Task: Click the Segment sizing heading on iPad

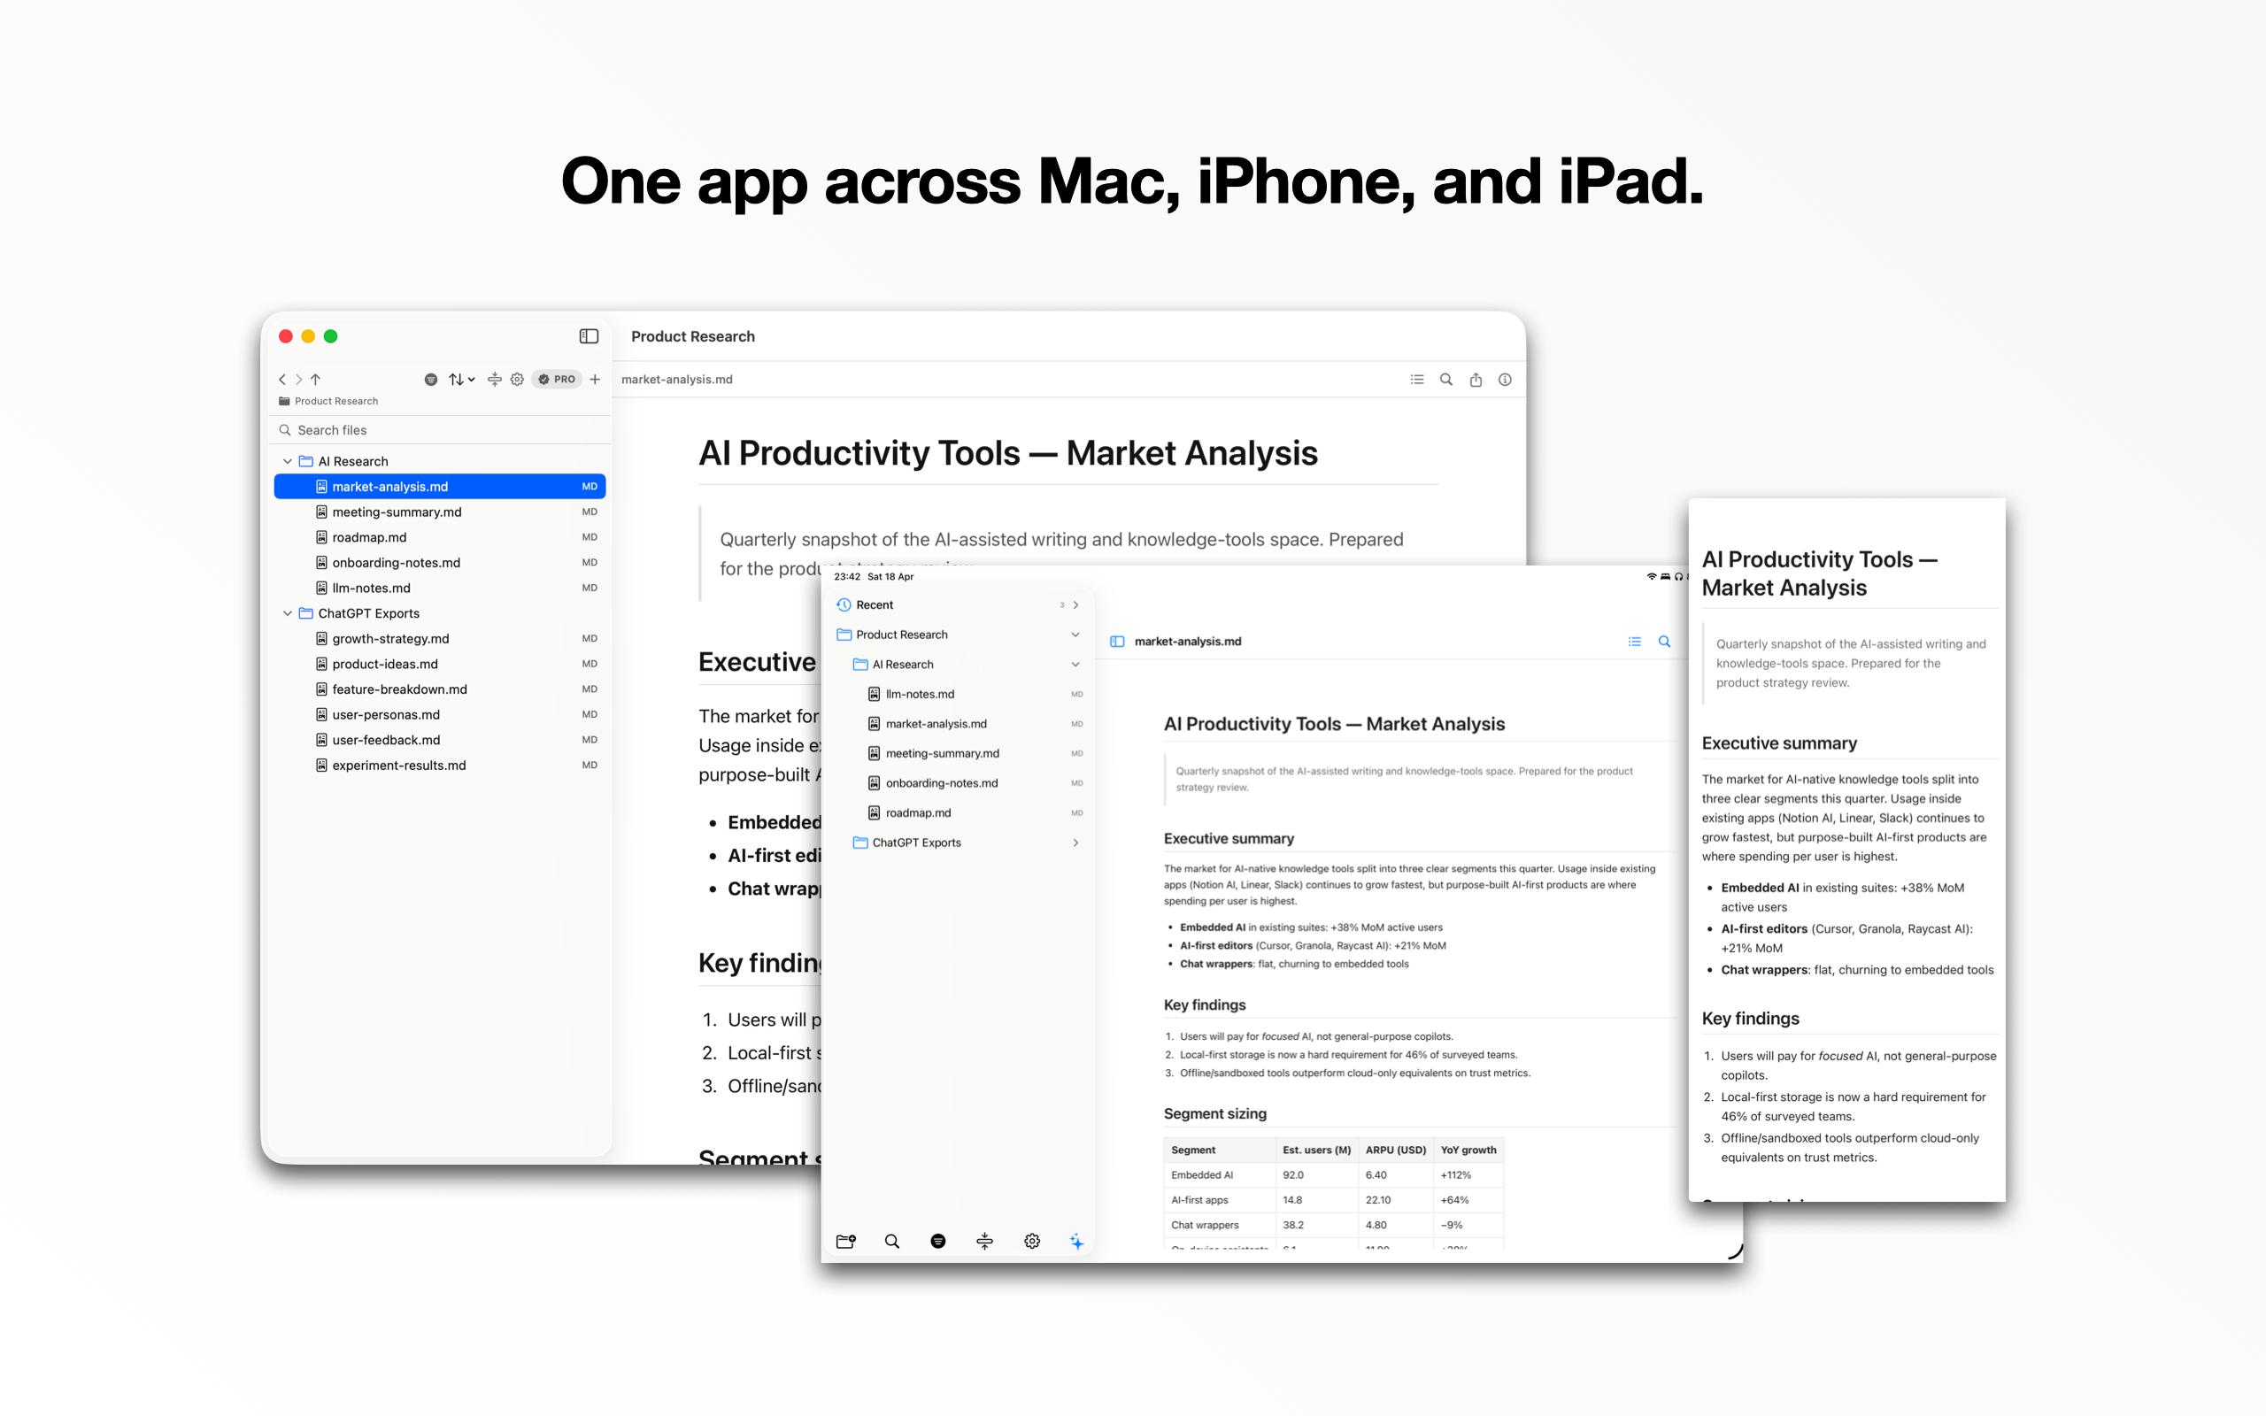Action: click(1215, 1113)
